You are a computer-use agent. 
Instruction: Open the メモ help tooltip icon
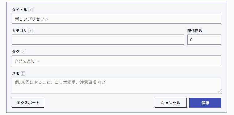point(23,74)
